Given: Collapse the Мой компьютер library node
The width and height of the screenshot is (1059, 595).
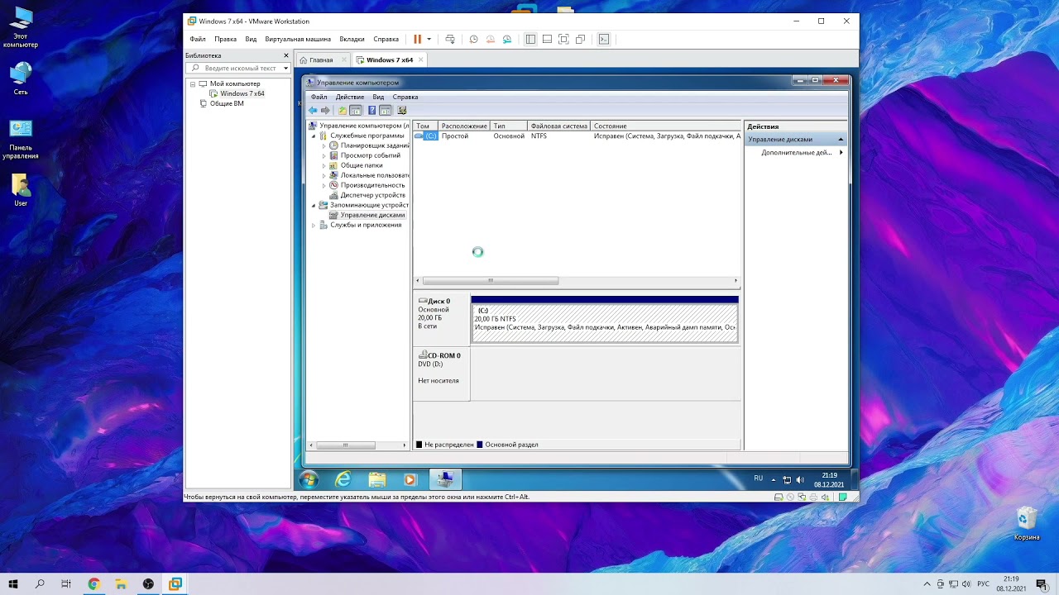Looking at the screenshot, I should coord(193,83).
